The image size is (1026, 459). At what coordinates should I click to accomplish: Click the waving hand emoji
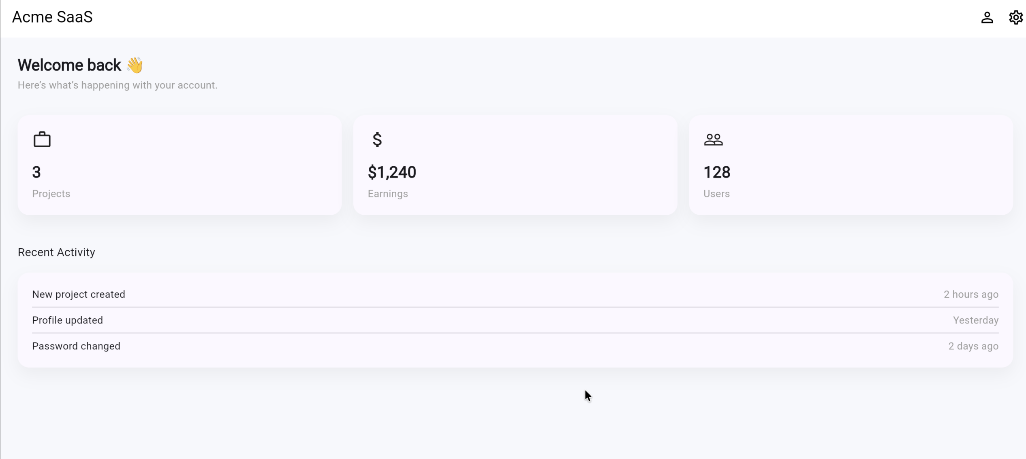tap(135, 65)
